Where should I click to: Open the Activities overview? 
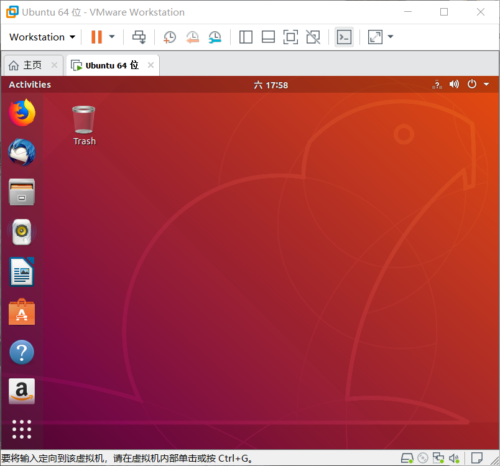(x=30, y=85)
